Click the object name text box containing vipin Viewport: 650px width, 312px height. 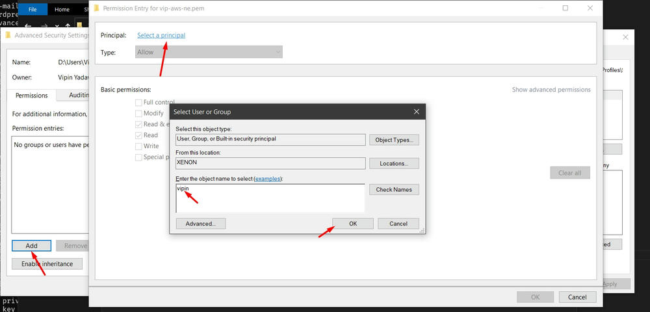(x=270, y=198)
